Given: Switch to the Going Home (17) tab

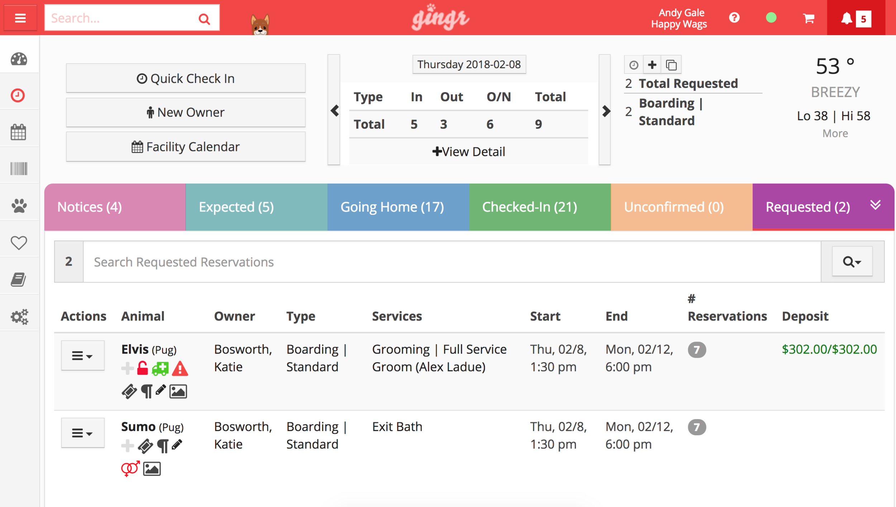Looking at the screenshot, I should pyautogui.click(x=398, y=207).
